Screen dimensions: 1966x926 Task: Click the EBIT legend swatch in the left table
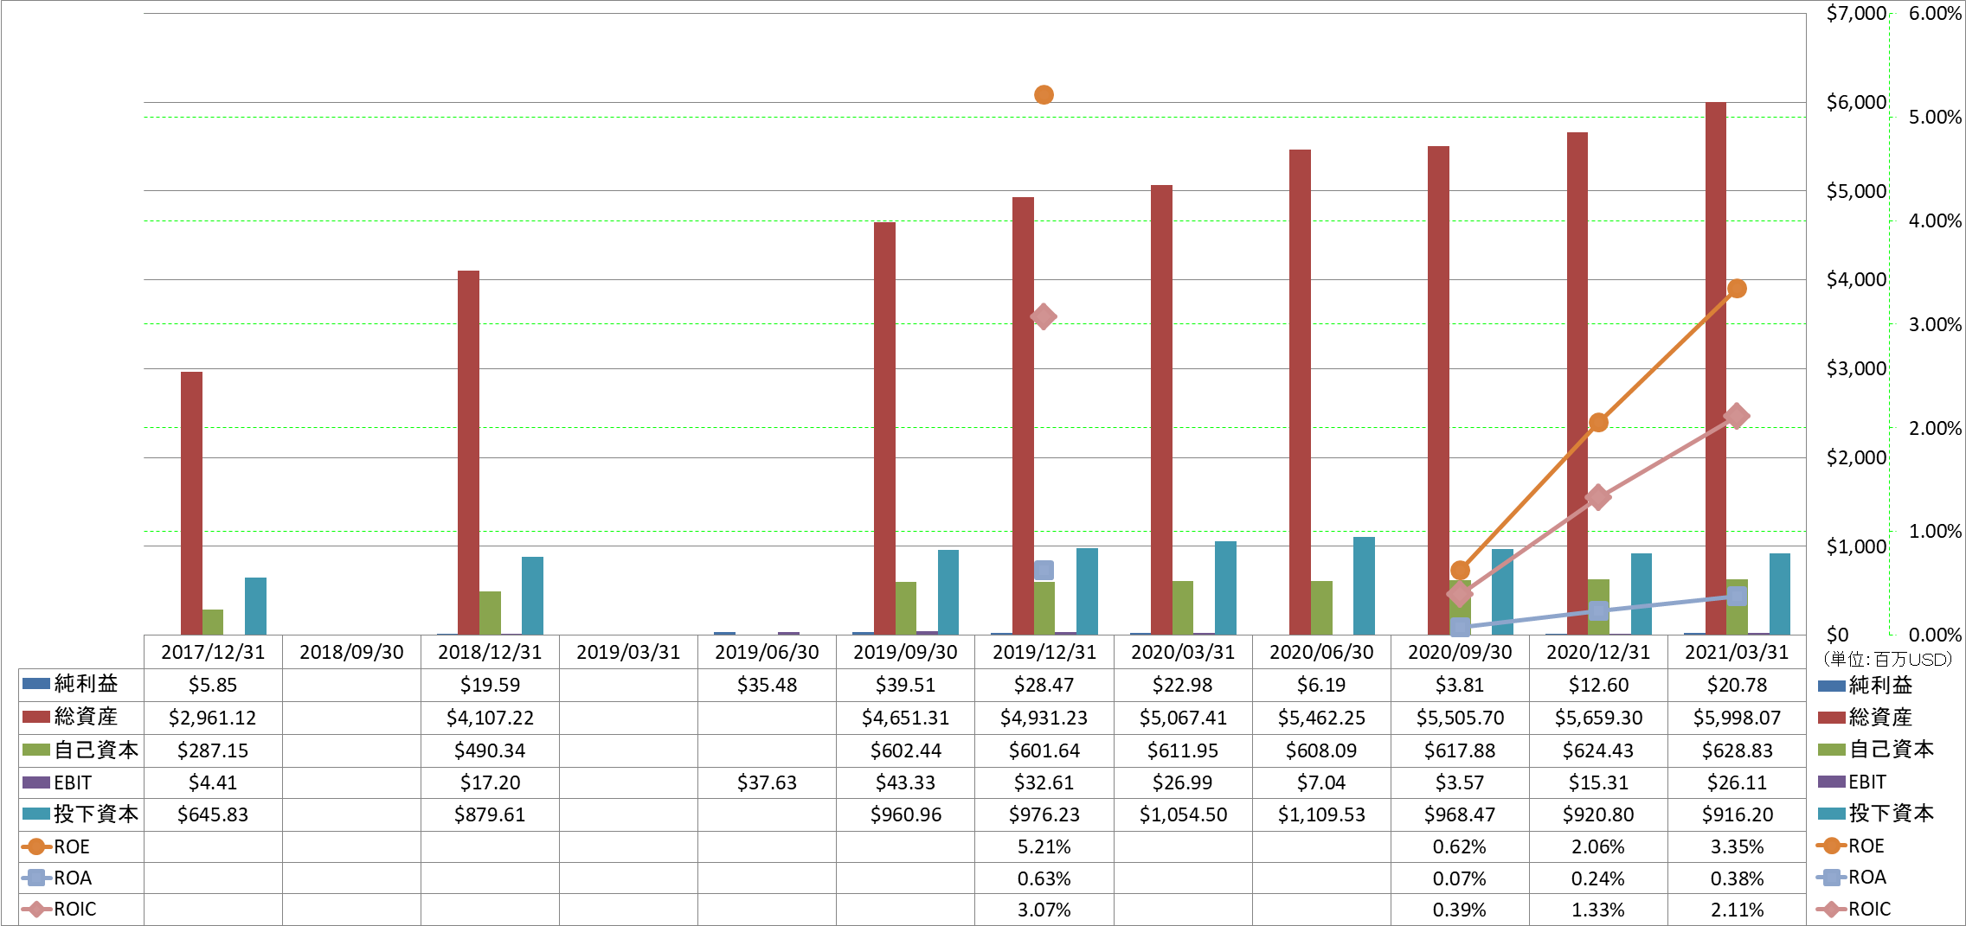click(35, 782)
